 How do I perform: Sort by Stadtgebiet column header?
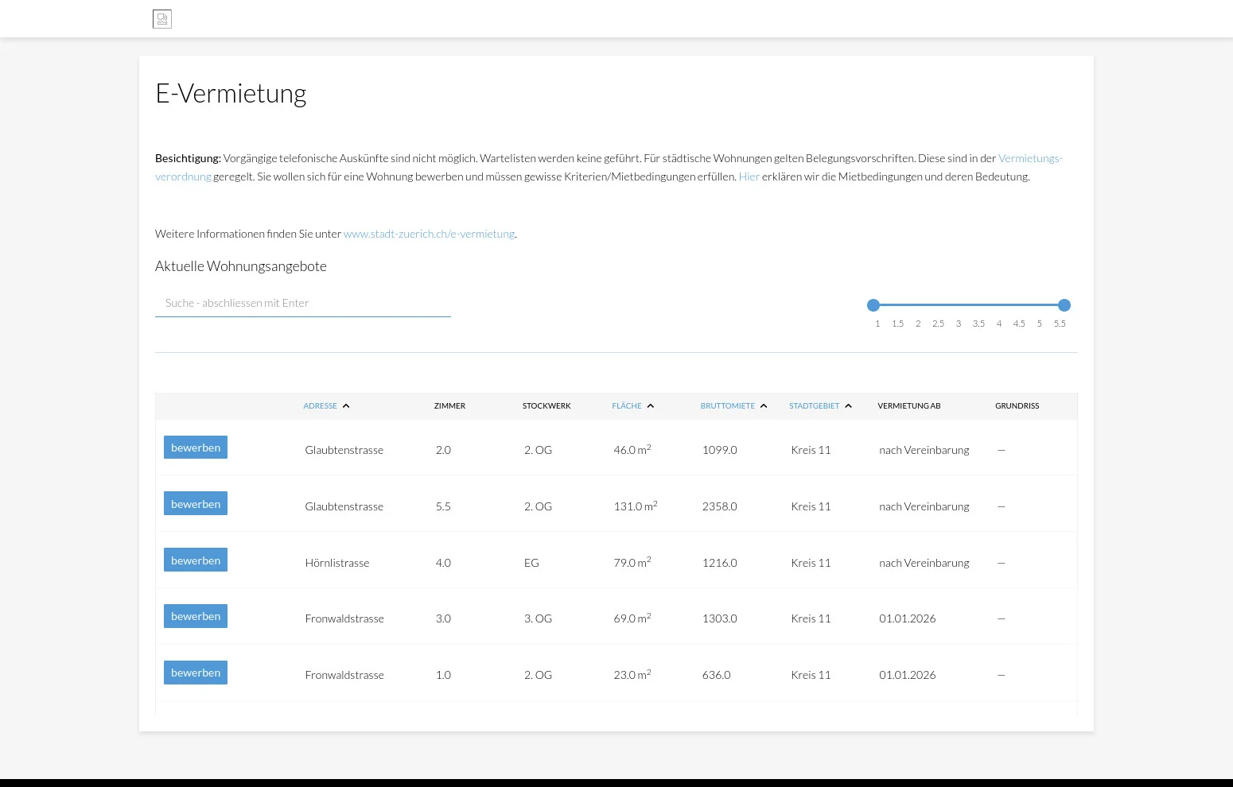tap(814, 406)
